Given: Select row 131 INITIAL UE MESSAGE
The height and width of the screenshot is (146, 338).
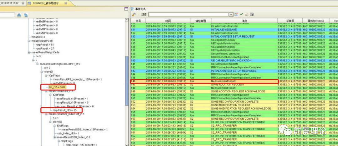Looking at the screenshot, I should point(234,29).
